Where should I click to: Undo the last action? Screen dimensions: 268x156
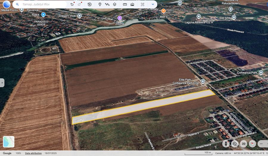(x=72, y=4)
